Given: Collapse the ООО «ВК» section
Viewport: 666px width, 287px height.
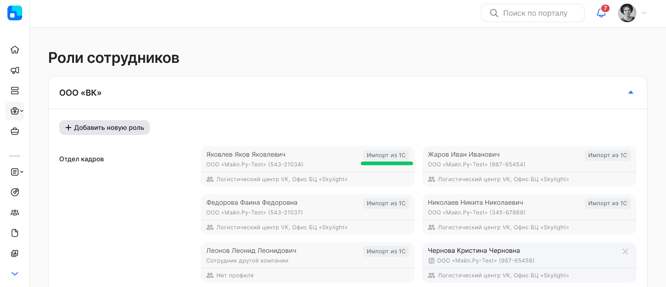Looking at the screenshot, I should pos(630,92).
